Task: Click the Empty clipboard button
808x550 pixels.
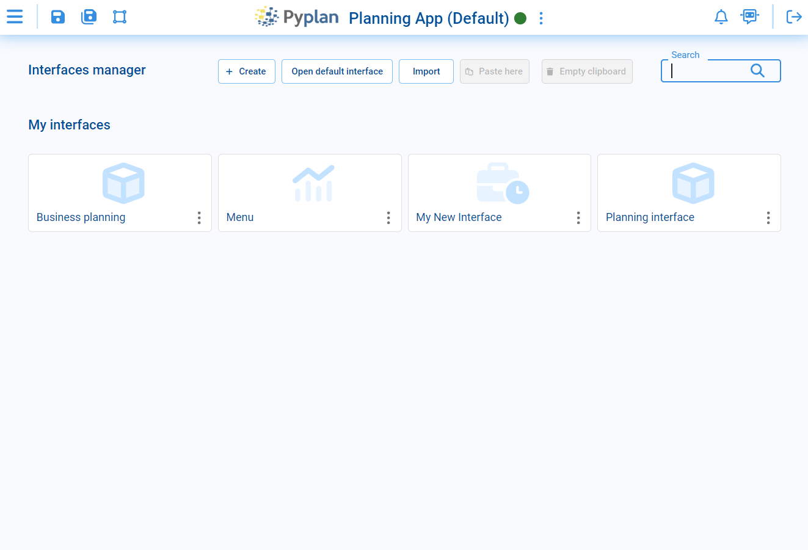Action: coord(587,71)
